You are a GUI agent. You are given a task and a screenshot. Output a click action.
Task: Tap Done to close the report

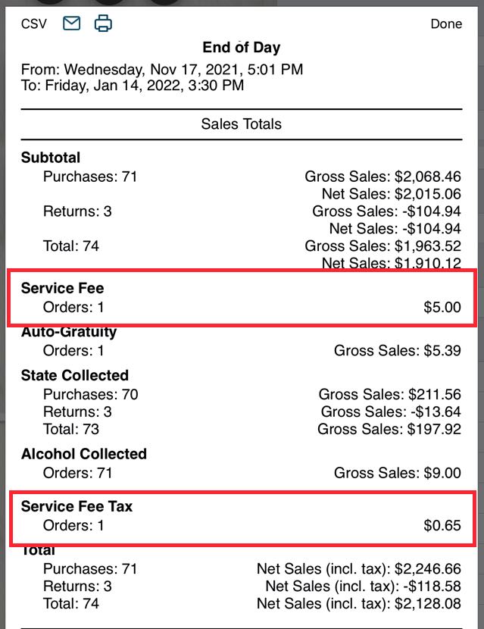[x=446, y=23]
